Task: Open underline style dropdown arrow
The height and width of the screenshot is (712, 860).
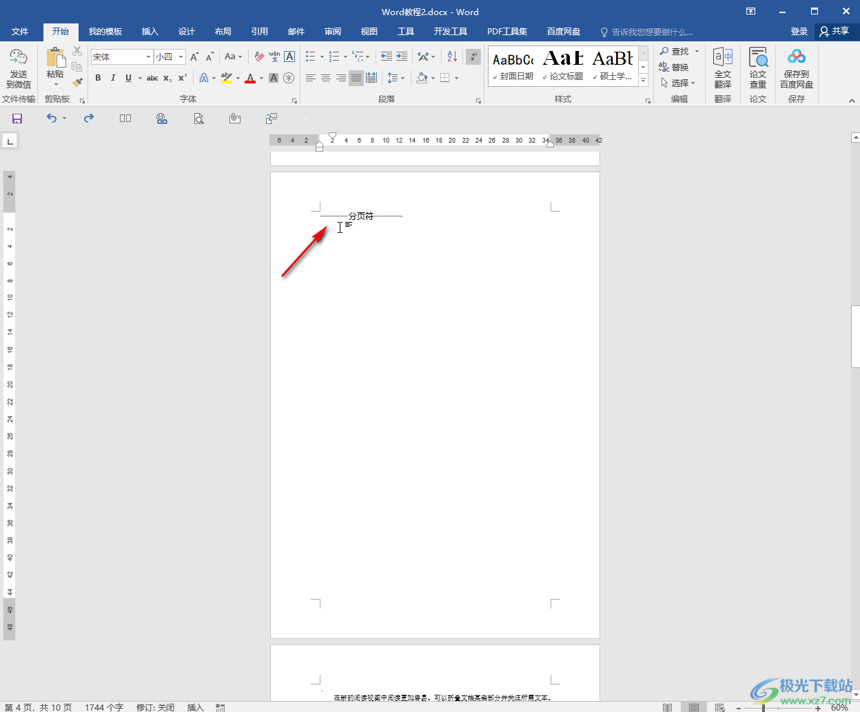Action: click(140, 78)
